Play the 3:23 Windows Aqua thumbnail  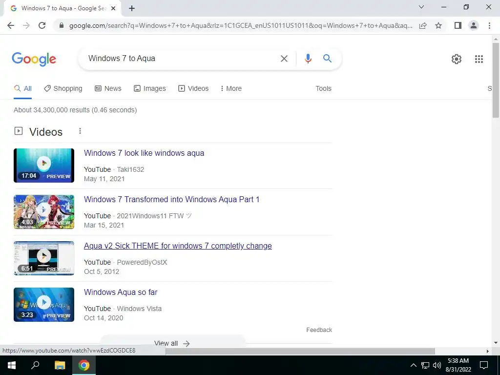[x=44, y=305]
